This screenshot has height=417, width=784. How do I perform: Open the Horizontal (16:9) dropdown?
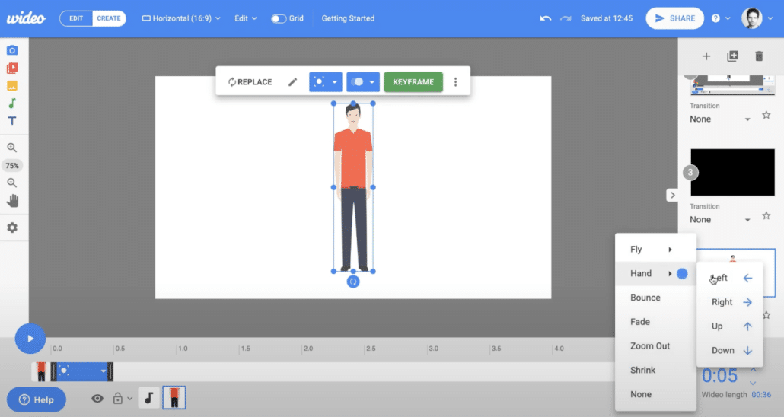(182, 18)
